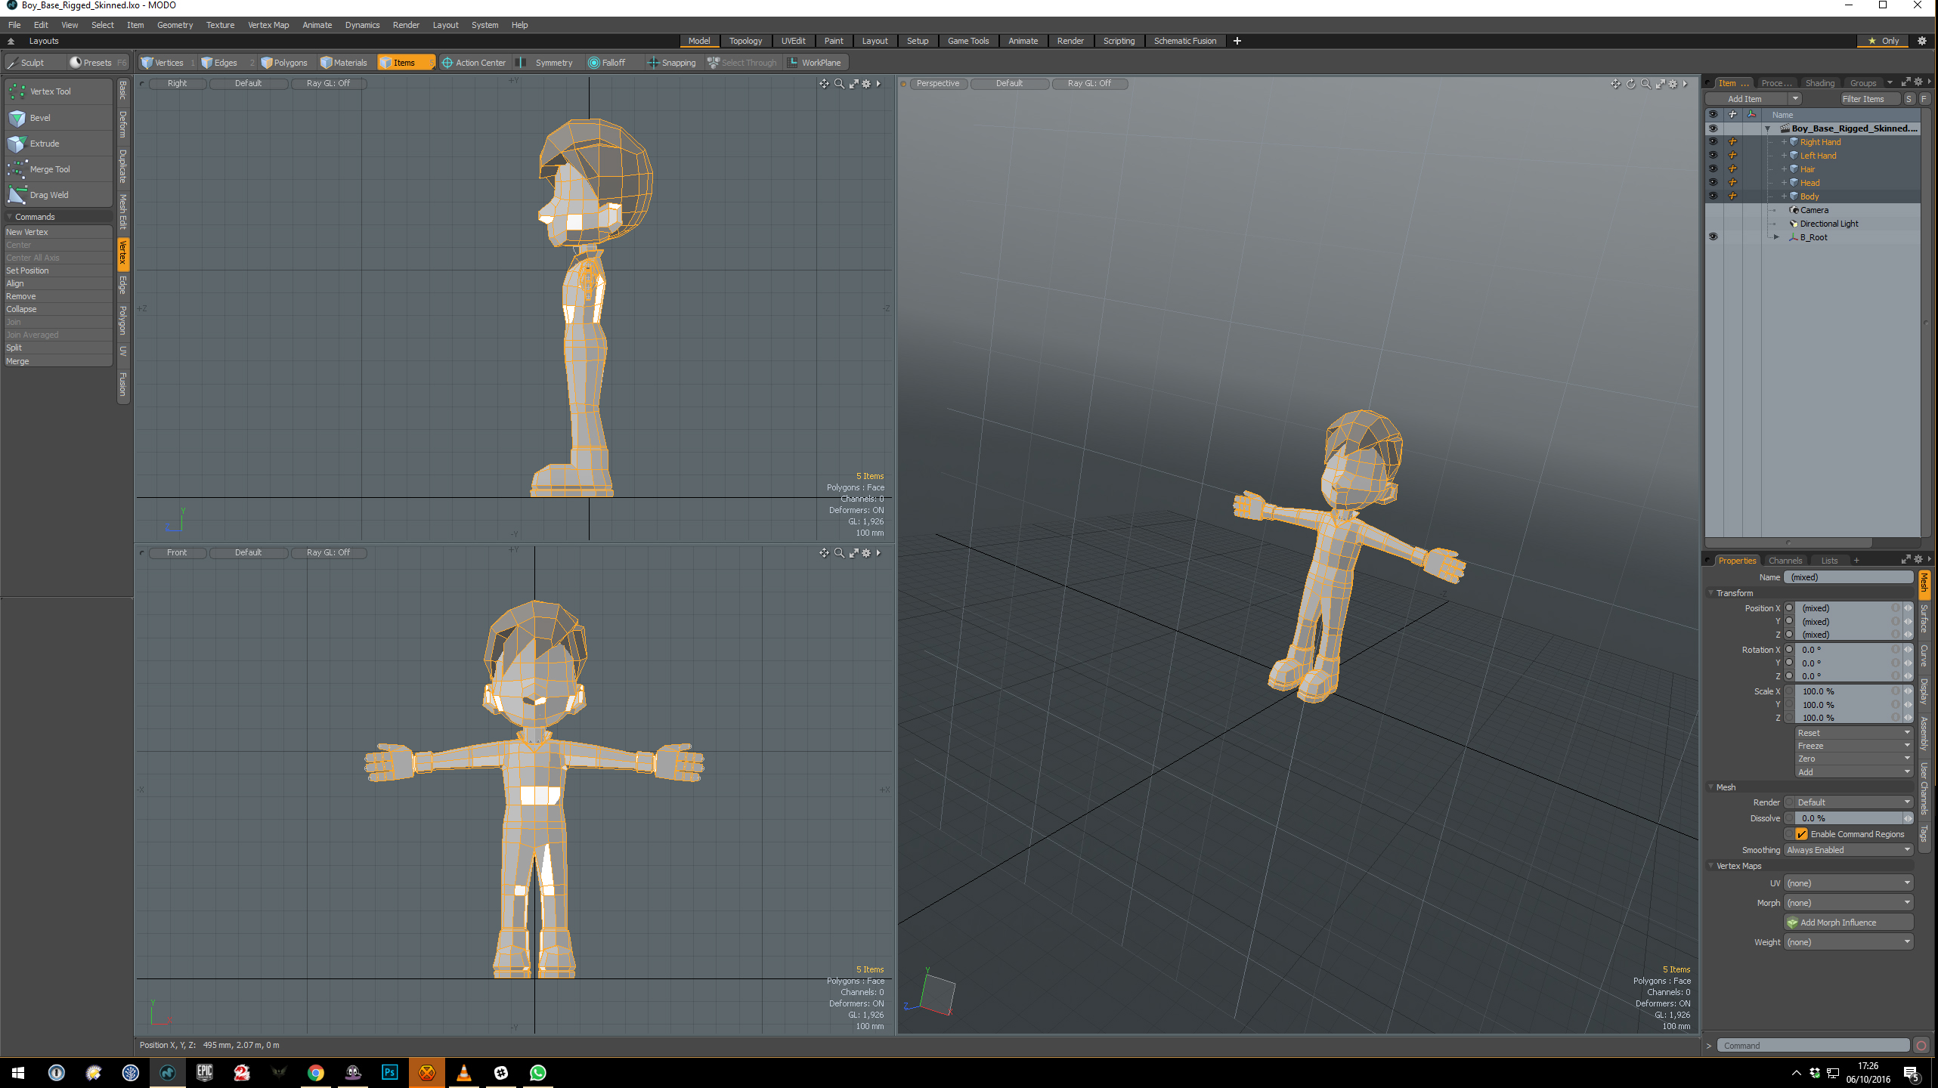Open the Shading tab

(x=1819, y=83)
